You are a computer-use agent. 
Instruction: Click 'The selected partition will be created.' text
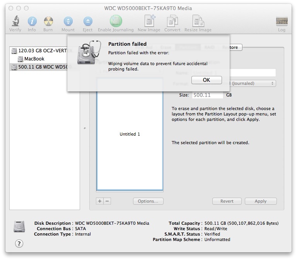click(x=210, y=143)
